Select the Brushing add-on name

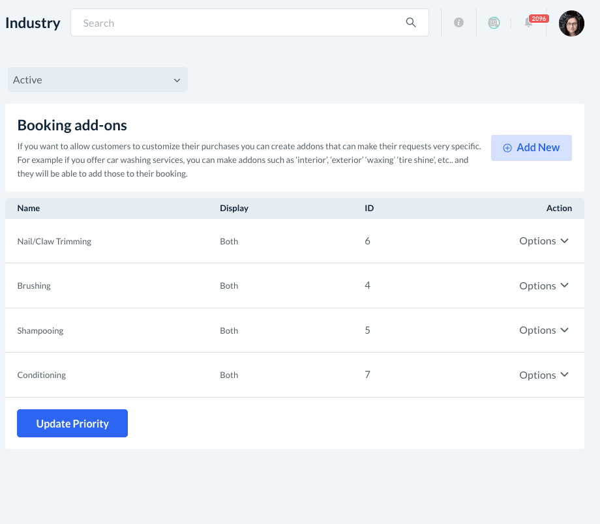[34, 285]
